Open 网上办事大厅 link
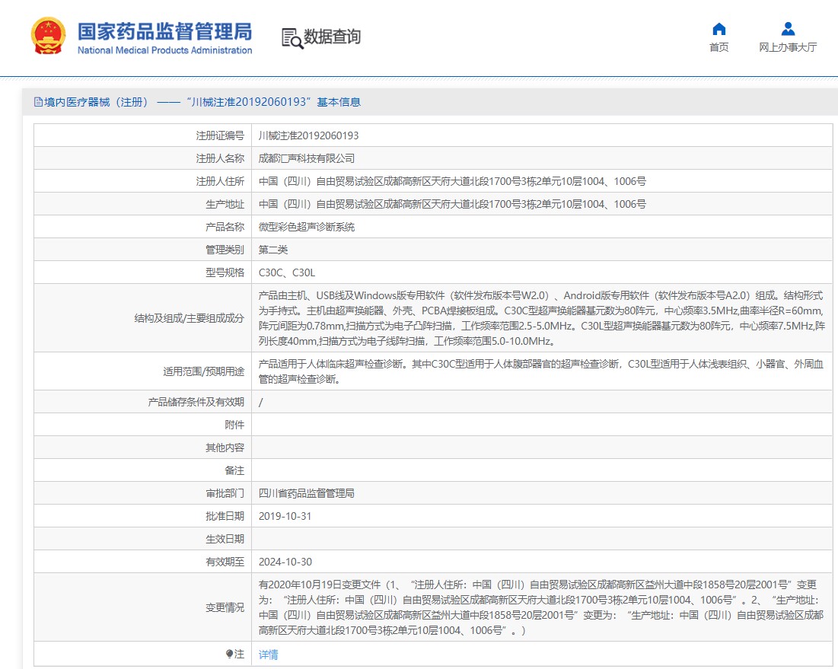This screenshot has height=669, width=838. point(788,47)
